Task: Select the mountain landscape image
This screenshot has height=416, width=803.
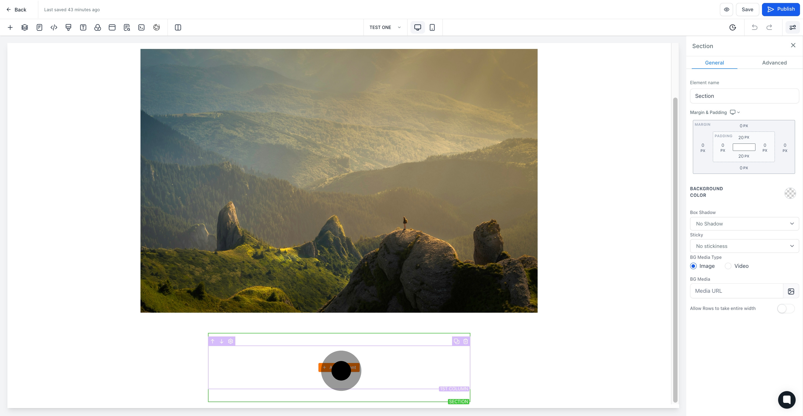Action: coord(339,181)
